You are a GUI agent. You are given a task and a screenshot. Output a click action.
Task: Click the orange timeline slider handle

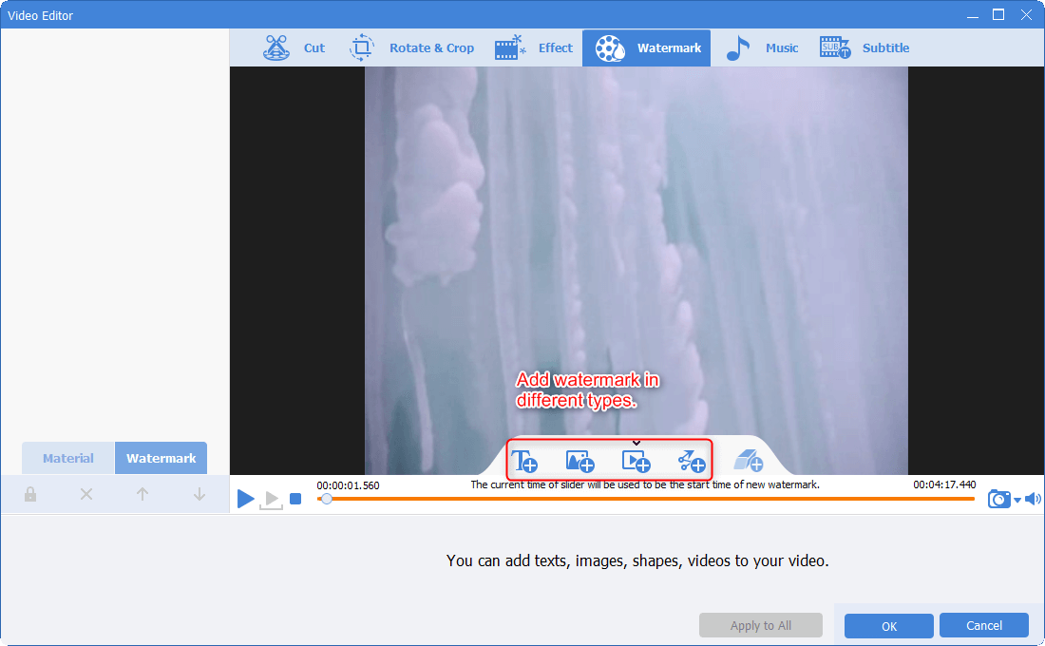coord(326,499)
